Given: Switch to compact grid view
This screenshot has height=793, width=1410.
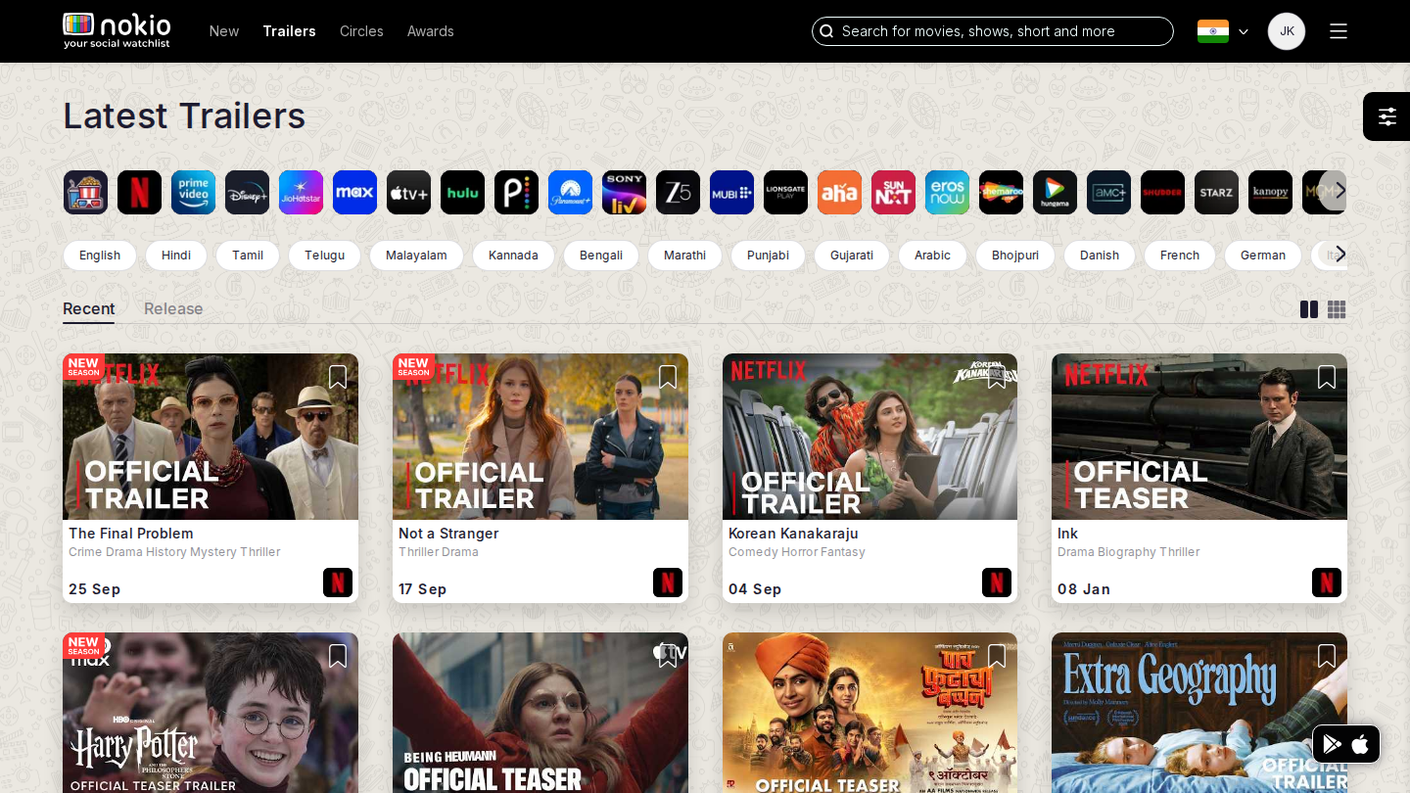Looking at the screenshot, I should point(1337,309).
